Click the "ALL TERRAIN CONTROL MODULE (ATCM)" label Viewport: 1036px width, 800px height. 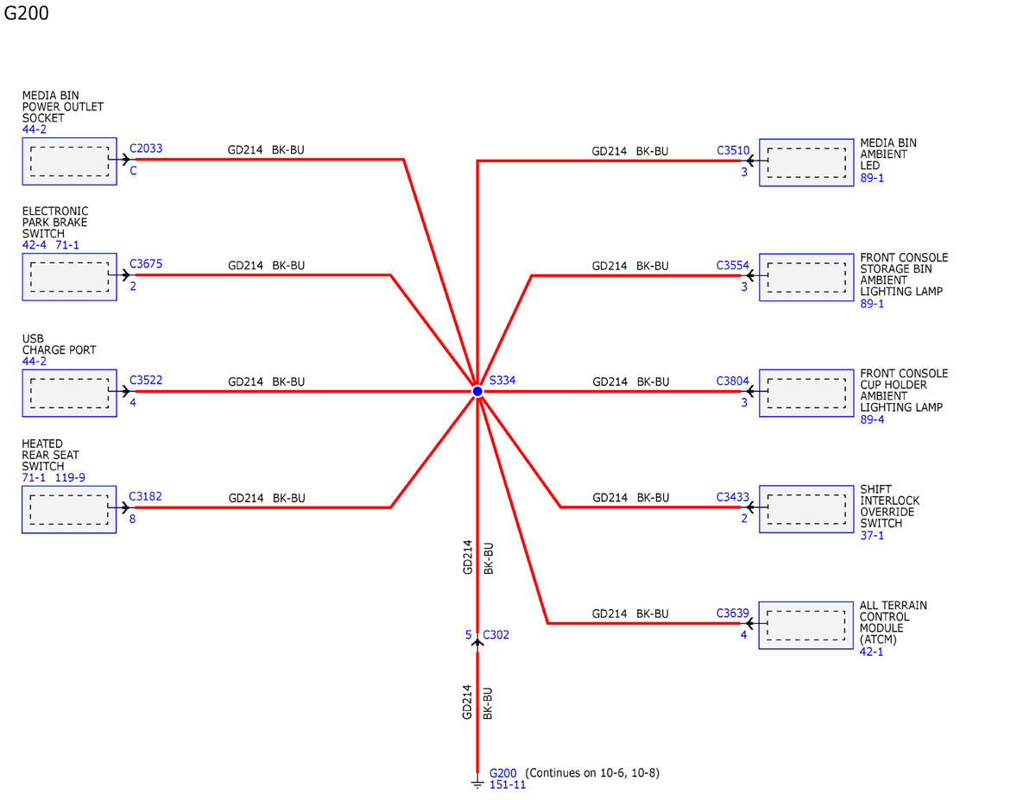[894, 622]
